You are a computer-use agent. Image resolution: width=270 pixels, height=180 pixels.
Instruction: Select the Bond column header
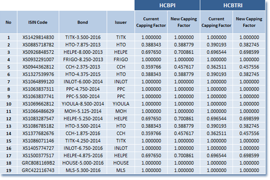[x=83, y=22]
